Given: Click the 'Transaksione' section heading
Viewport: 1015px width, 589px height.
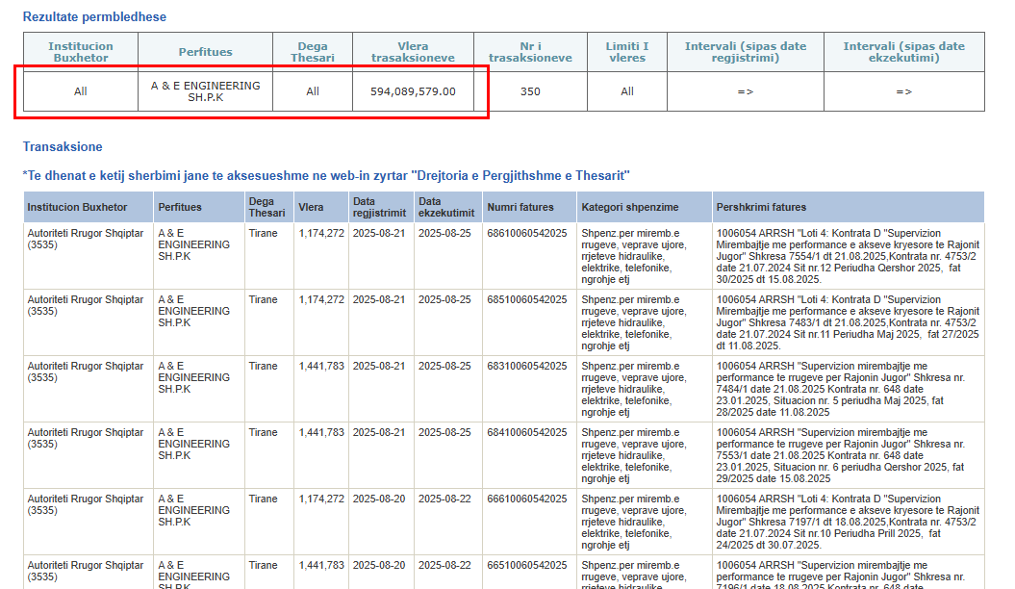Looking at the screenshot, I should click(x=63, y=147).
